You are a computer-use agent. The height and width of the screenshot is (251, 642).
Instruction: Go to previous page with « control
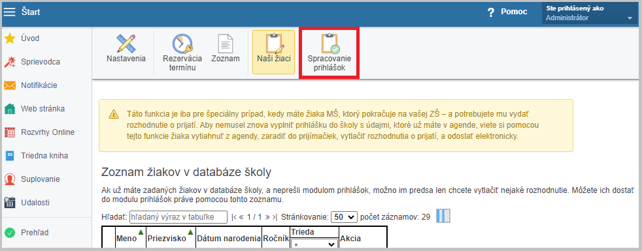[242, 217]
